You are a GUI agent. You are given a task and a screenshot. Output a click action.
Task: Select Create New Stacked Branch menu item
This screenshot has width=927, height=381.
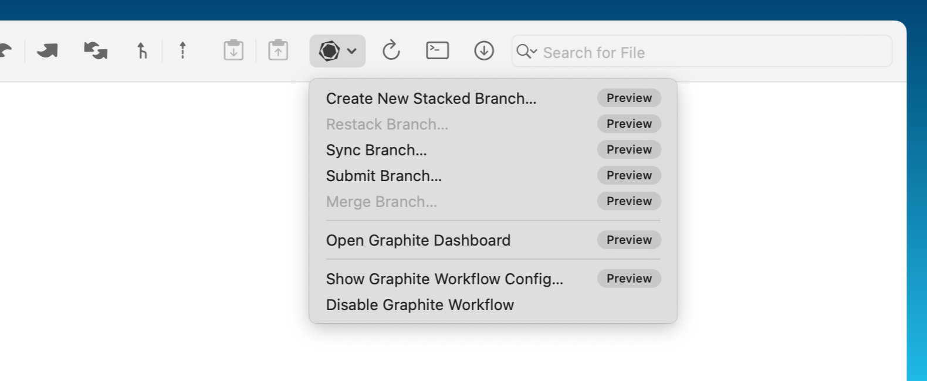tap(431, 98)
